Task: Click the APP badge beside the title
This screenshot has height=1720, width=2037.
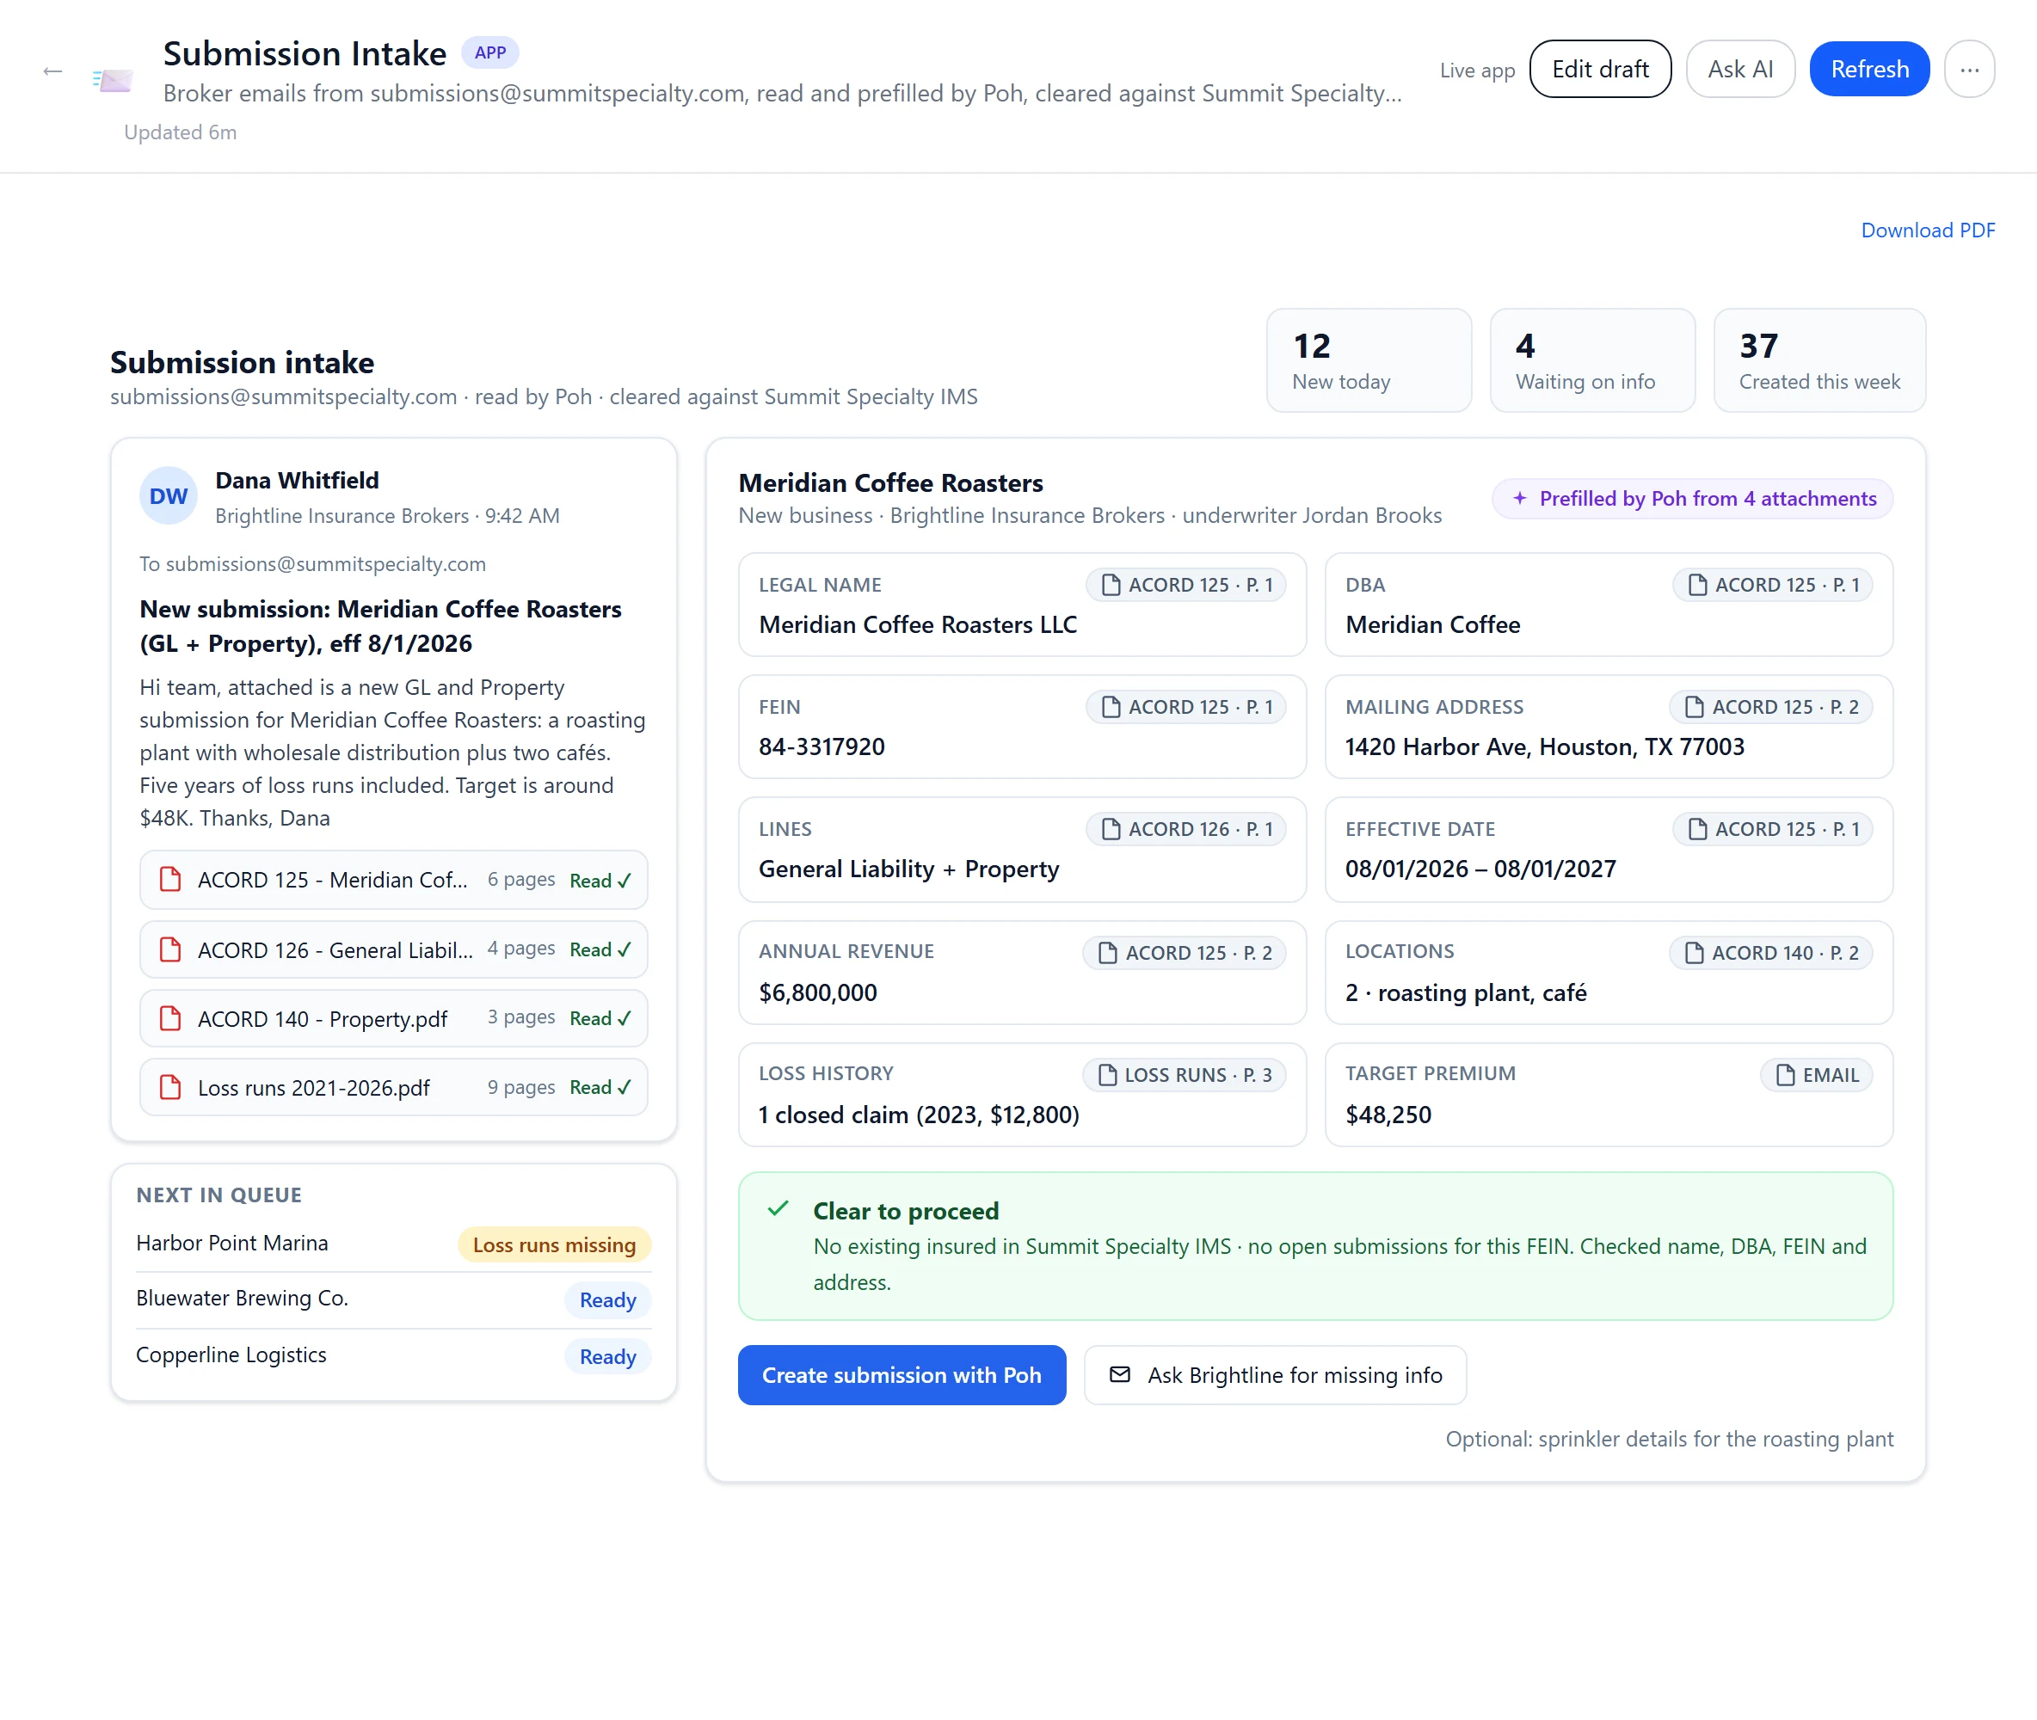Action: [x=489, y=52]
